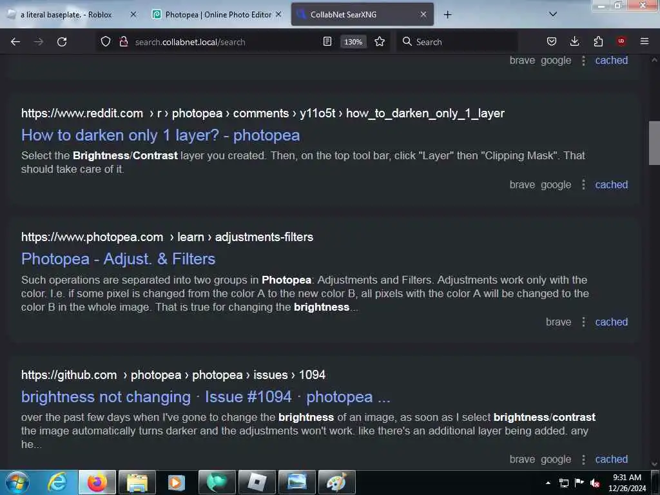
Task: Open the Windows Start menu
Action: (17, 482)
